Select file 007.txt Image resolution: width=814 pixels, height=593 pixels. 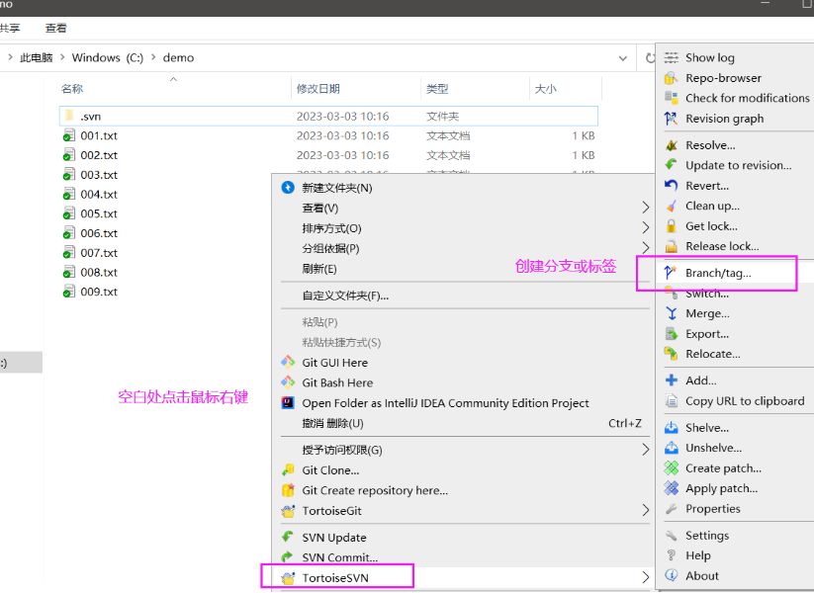point(99,253)
